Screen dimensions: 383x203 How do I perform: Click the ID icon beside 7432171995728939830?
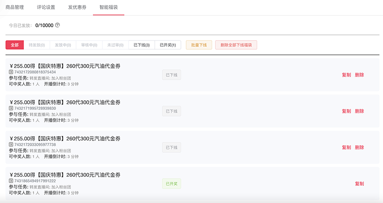(x=11, y=108)
